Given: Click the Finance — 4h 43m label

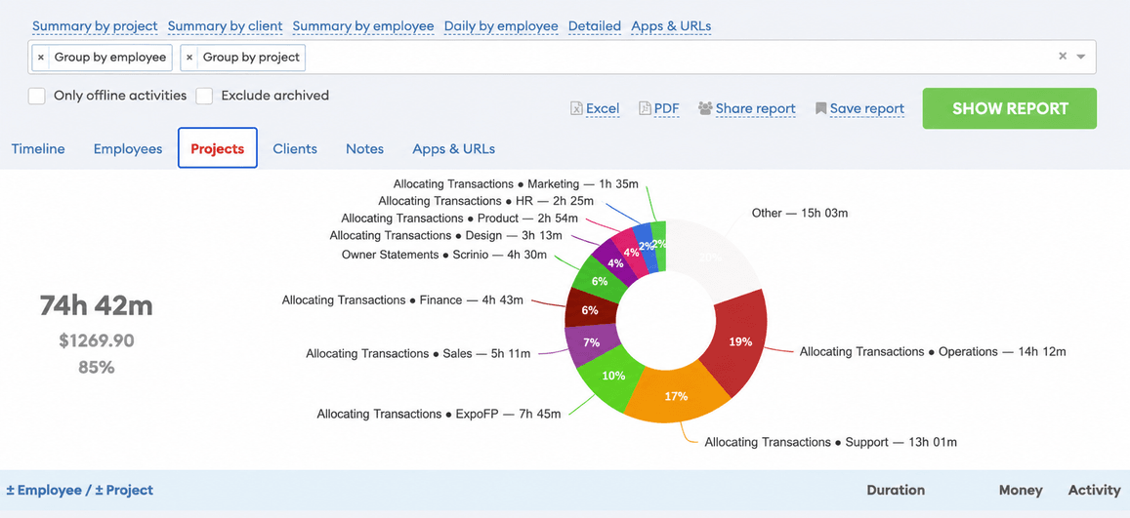Looking at the screenshot, I should (x=402, y=299).
